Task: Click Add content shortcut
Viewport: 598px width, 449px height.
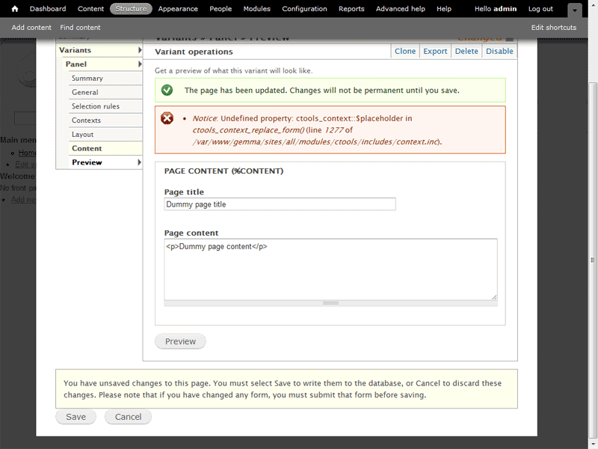Action: point(31,28)
